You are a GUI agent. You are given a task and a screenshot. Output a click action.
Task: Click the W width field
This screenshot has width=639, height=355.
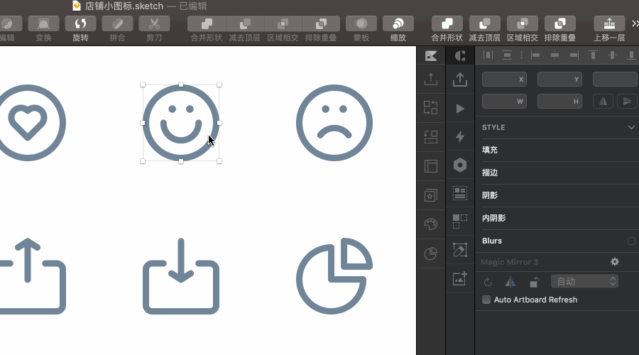coord(504,102)
